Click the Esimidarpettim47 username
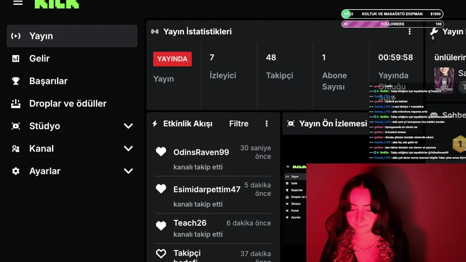This screenshot has height=262, width=466. point(207,189)
